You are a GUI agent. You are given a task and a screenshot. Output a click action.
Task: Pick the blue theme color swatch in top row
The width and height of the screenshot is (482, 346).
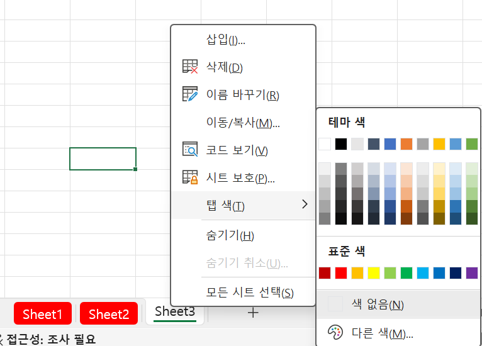click(390, 144)
